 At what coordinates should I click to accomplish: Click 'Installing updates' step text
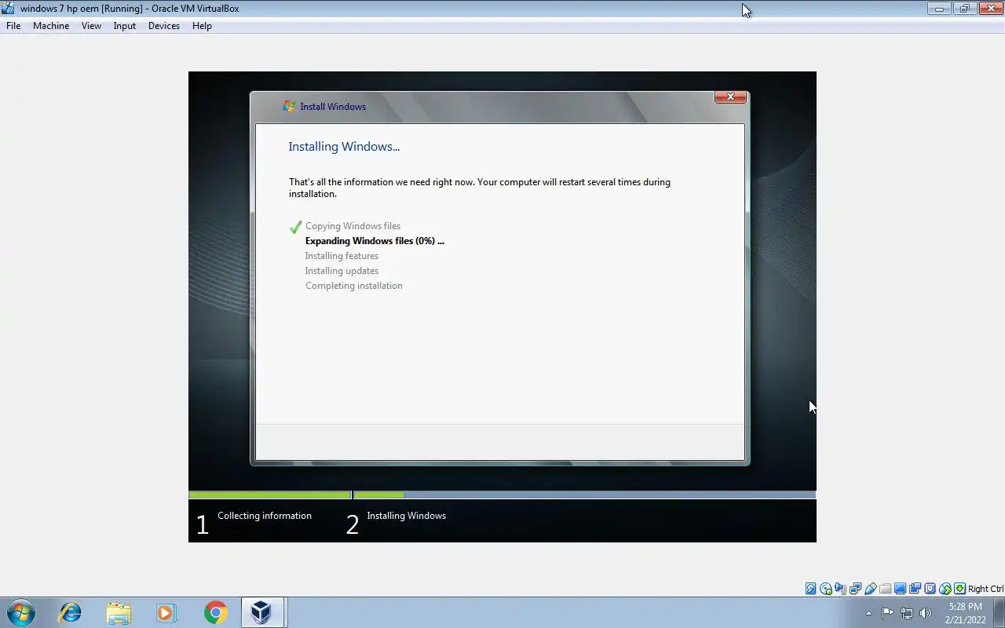tap(342, 271)
